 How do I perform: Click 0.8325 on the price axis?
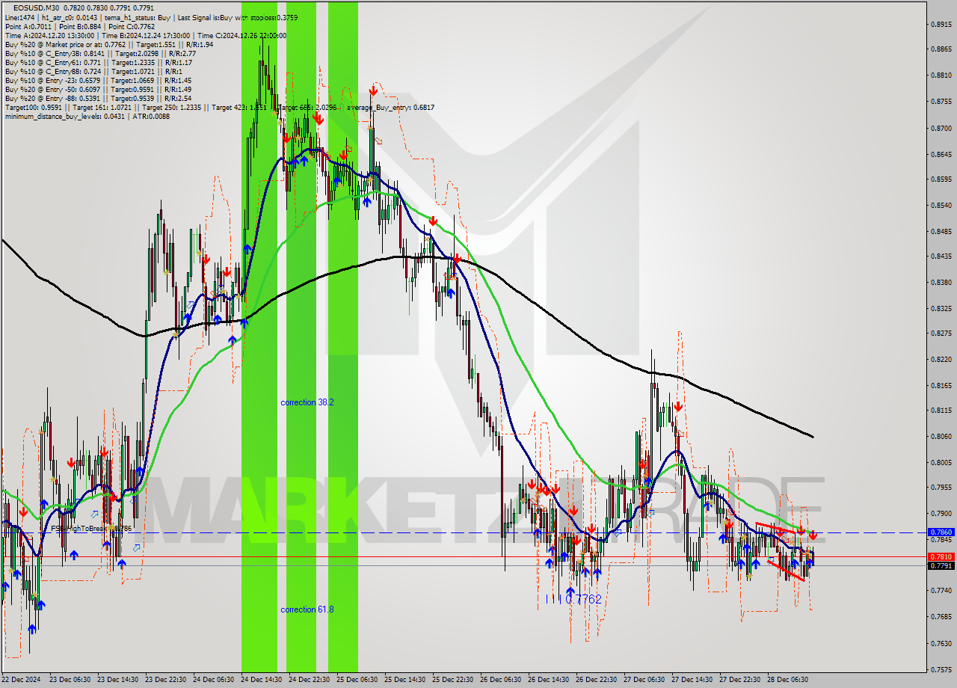click(x=941, y=308)
